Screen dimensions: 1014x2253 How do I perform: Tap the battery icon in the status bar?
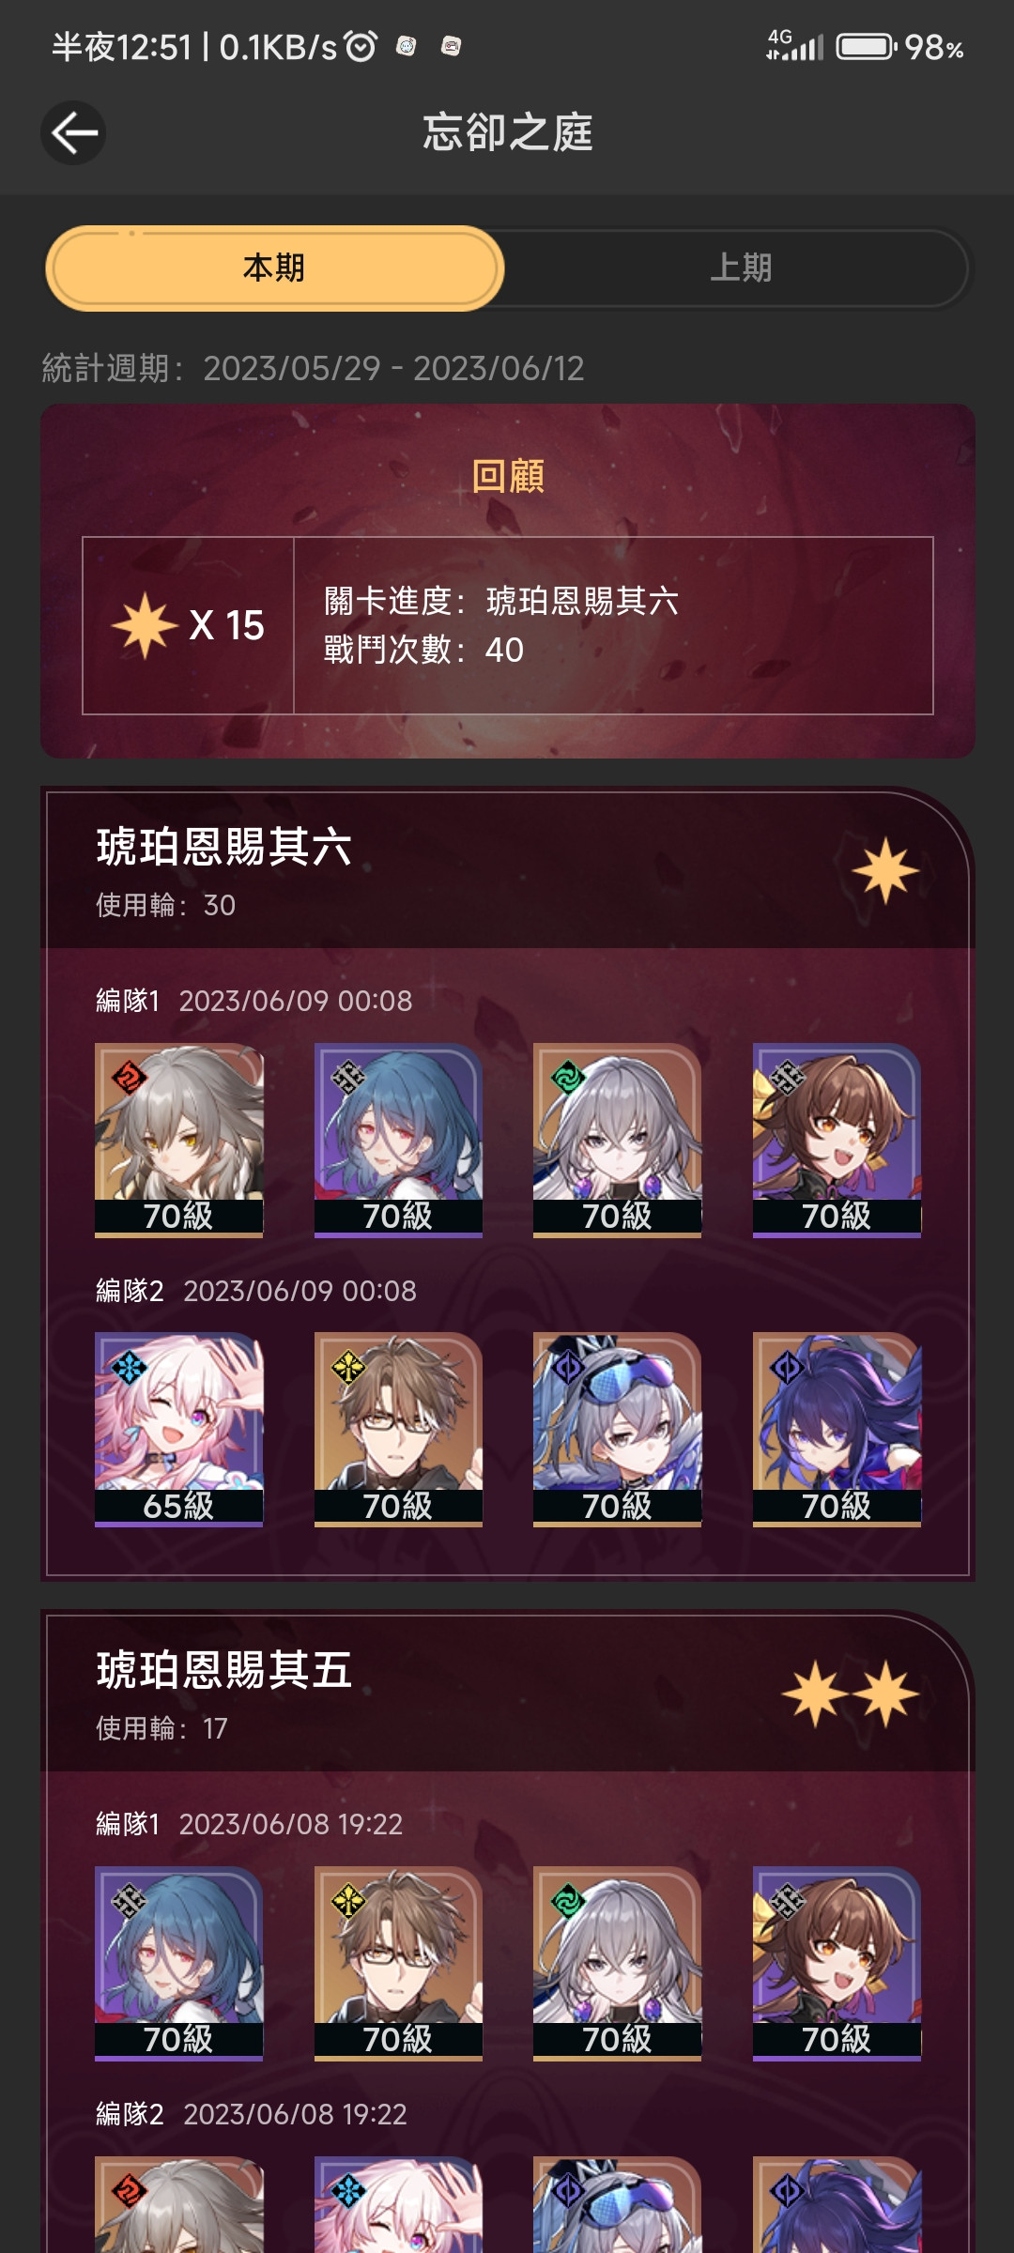[x=867, y=46]
